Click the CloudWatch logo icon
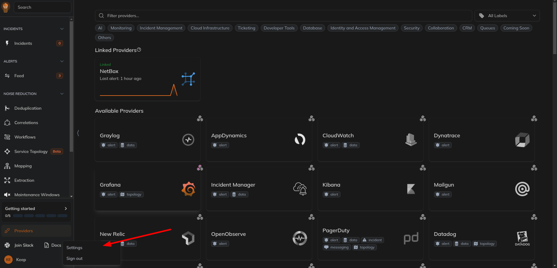 [411, 140]
